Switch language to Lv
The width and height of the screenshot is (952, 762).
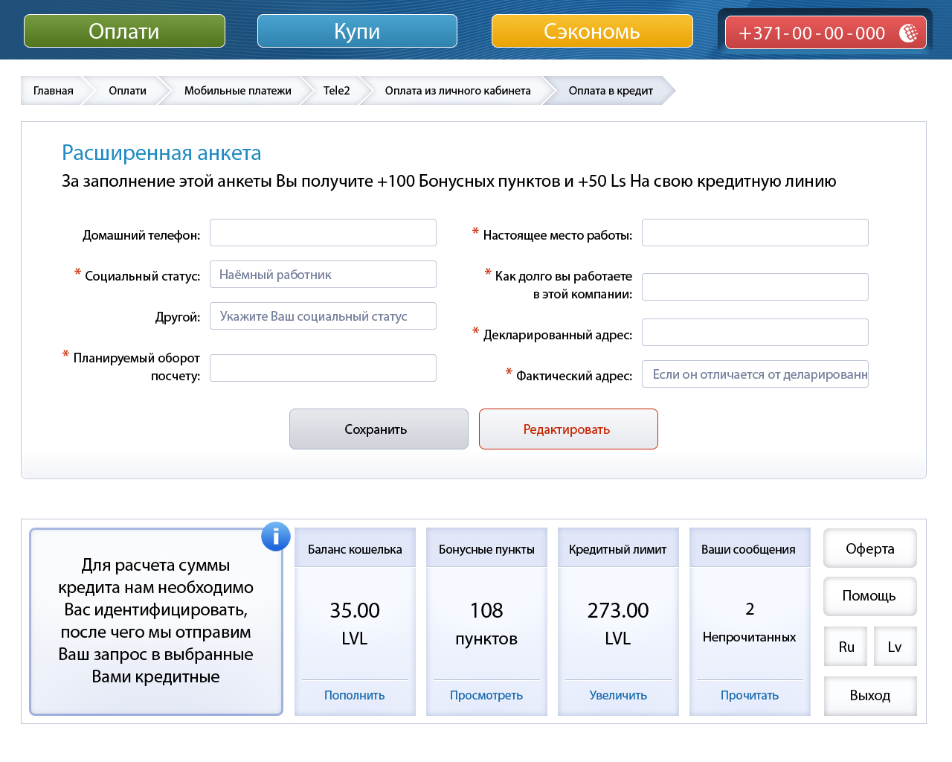(895, 647)
